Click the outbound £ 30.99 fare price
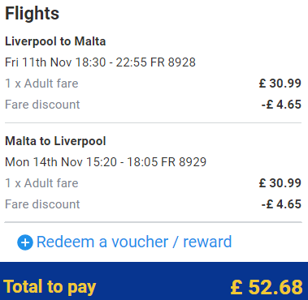 (x=280, y=84)
